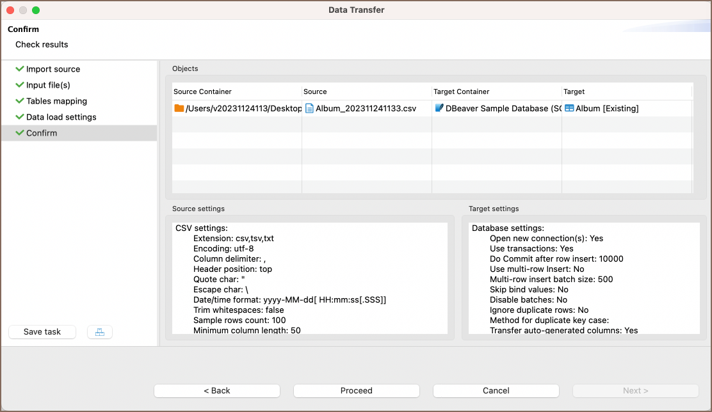
Task: Click the DBeaver Sample Database icon
Action: coord(439,108)
